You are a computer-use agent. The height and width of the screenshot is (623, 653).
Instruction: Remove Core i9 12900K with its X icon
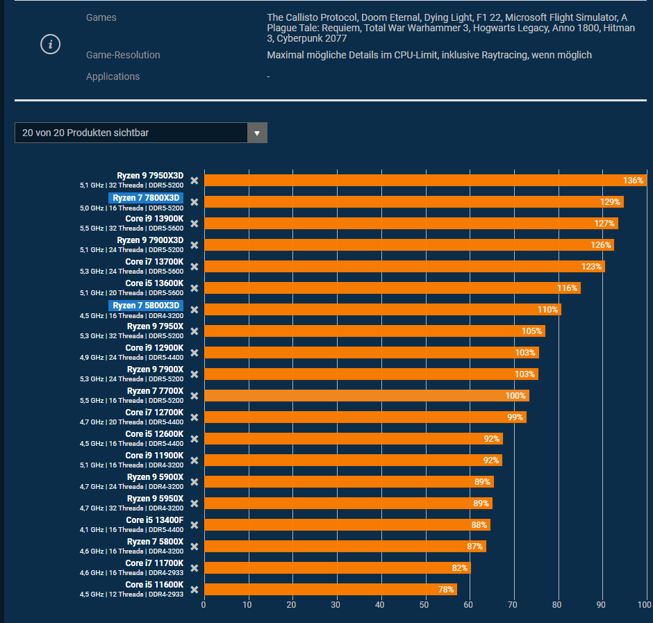[194, 353]
